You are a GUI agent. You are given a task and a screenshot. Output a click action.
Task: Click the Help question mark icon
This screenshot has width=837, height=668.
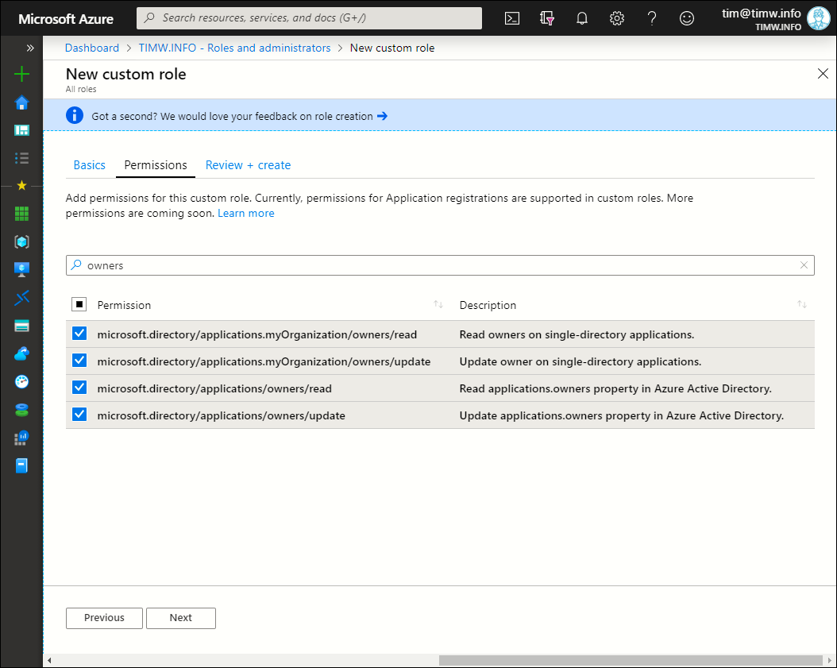tap(652, 18)
